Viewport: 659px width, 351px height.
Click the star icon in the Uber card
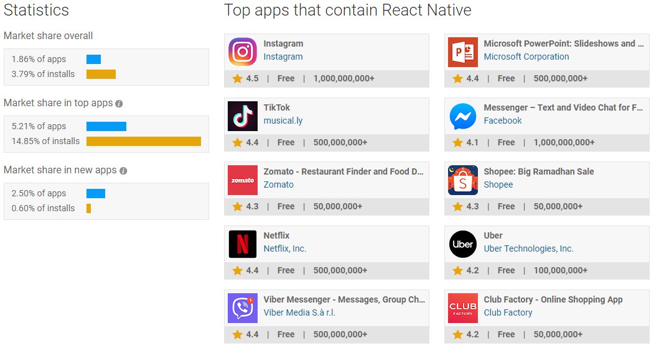457,270
